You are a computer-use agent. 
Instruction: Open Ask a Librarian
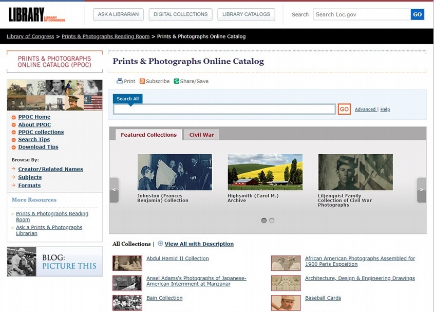[118, 14]
